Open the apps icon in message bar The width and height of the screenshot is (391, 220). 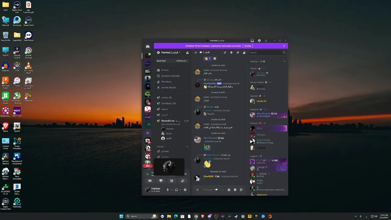[241, 190]
